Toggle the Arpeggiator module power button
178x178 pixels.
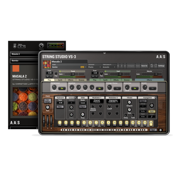pos(156,98)
